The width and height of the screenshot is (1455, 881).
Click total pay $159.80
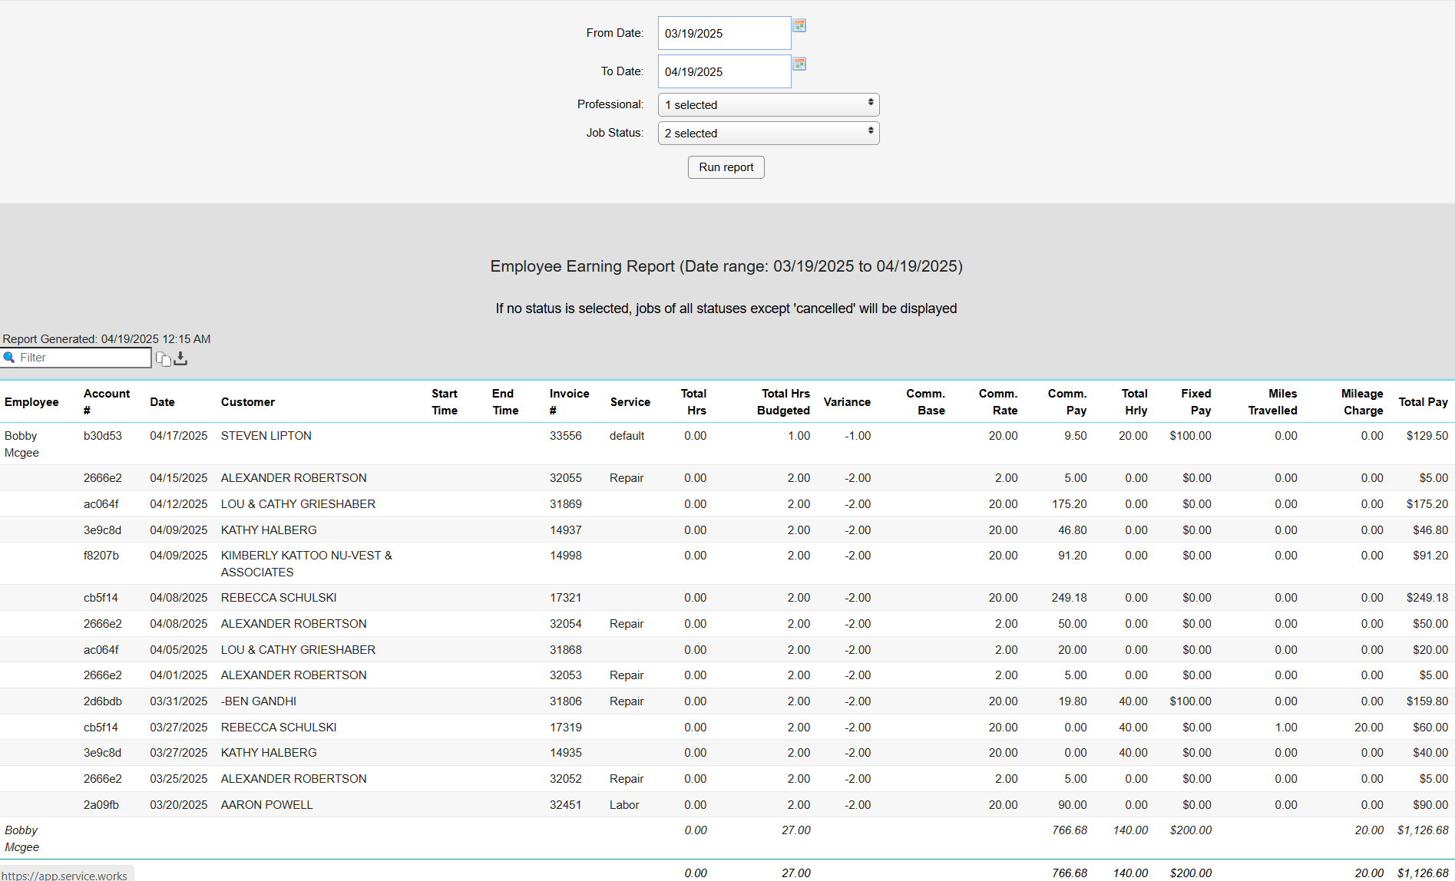pyautogui.click(x=1427, y=701)
